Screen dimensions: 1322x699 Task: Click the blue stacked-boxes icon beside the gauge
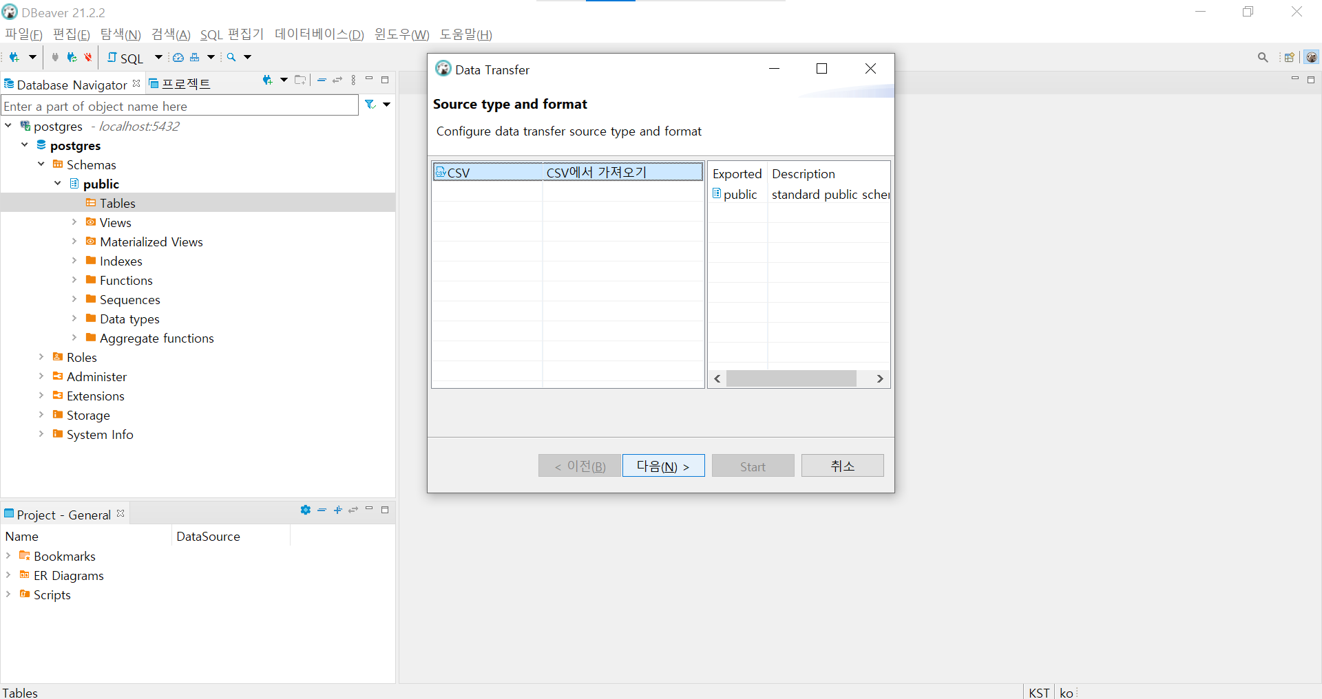click(x=195, y=57)
